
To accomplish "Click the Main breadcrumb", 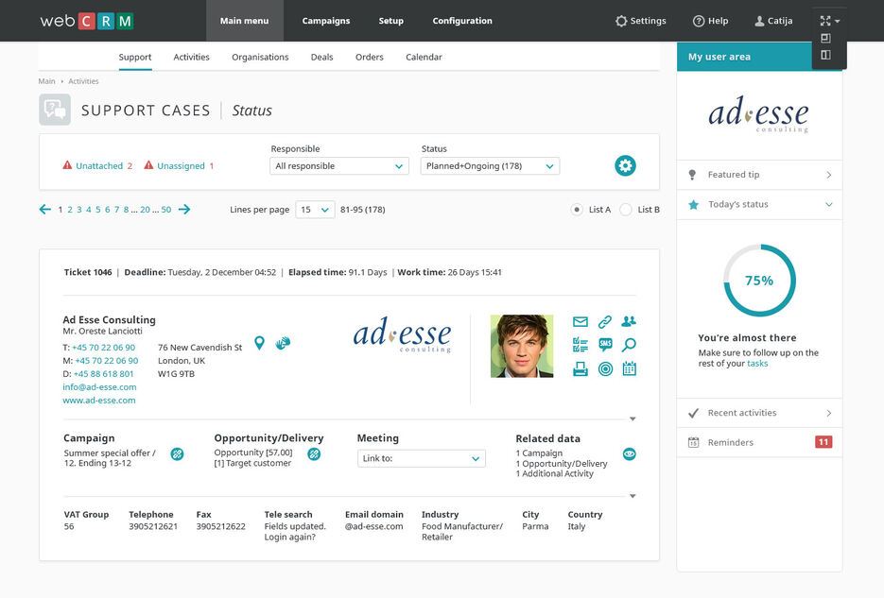I will click(x=46, y=81).
